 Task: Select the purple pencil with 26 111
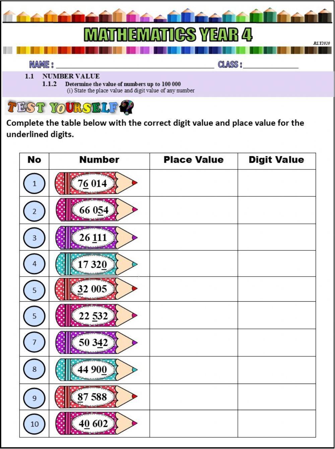(96, 237)
